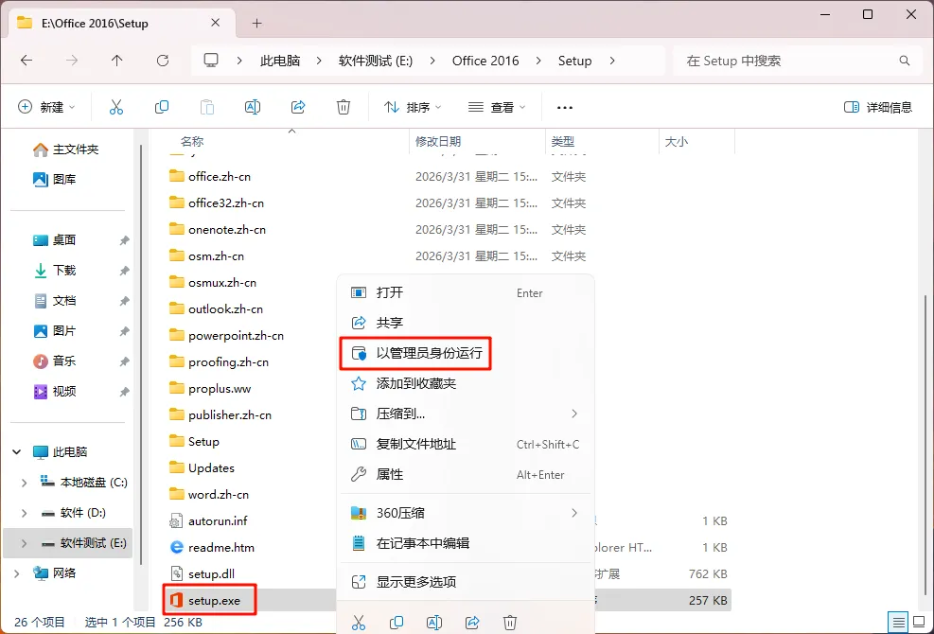Viewport: 934px width, 634px height.
Task: Open the three-dot more options menu
Action: (x=565, y=108)
